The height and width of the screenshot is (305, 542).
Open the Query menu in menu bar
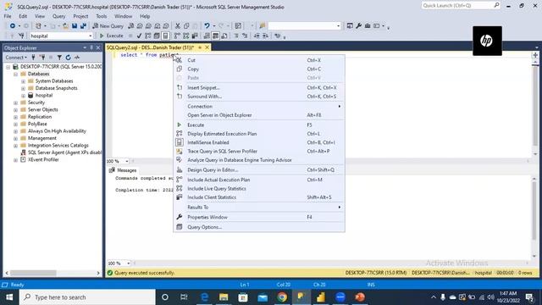58,16
